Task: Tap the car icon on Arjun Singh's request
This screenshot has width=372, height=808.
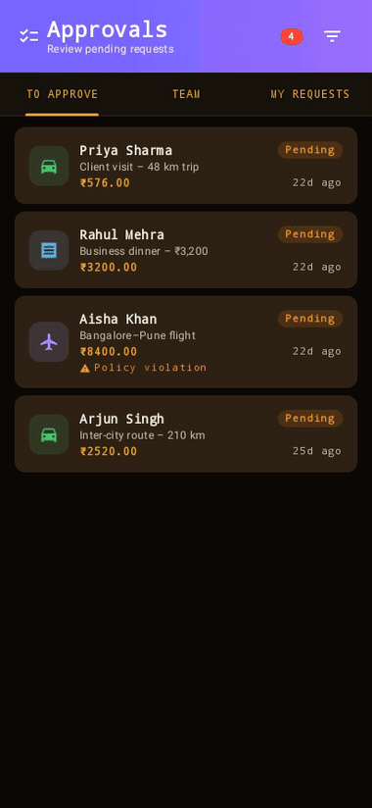Action: pos(49,434)
